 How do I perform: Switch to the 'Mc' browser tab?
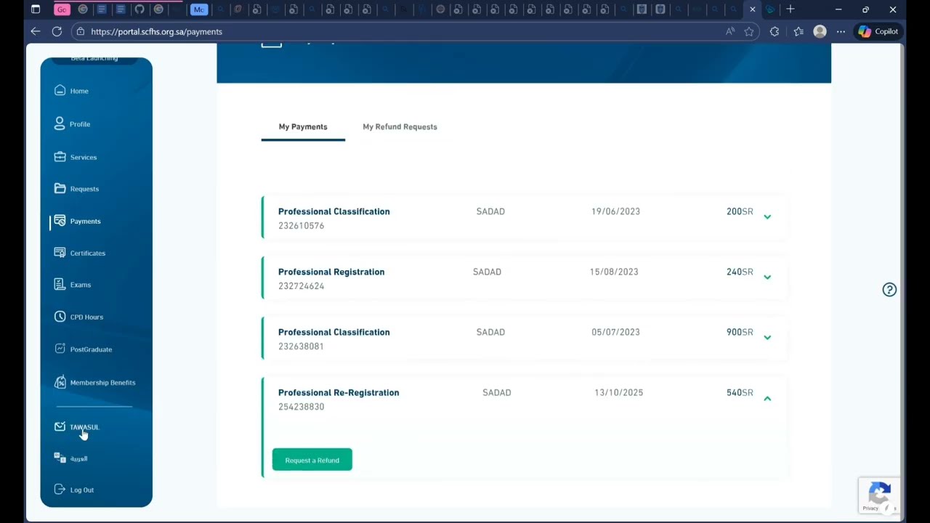[x=198, y=9]
